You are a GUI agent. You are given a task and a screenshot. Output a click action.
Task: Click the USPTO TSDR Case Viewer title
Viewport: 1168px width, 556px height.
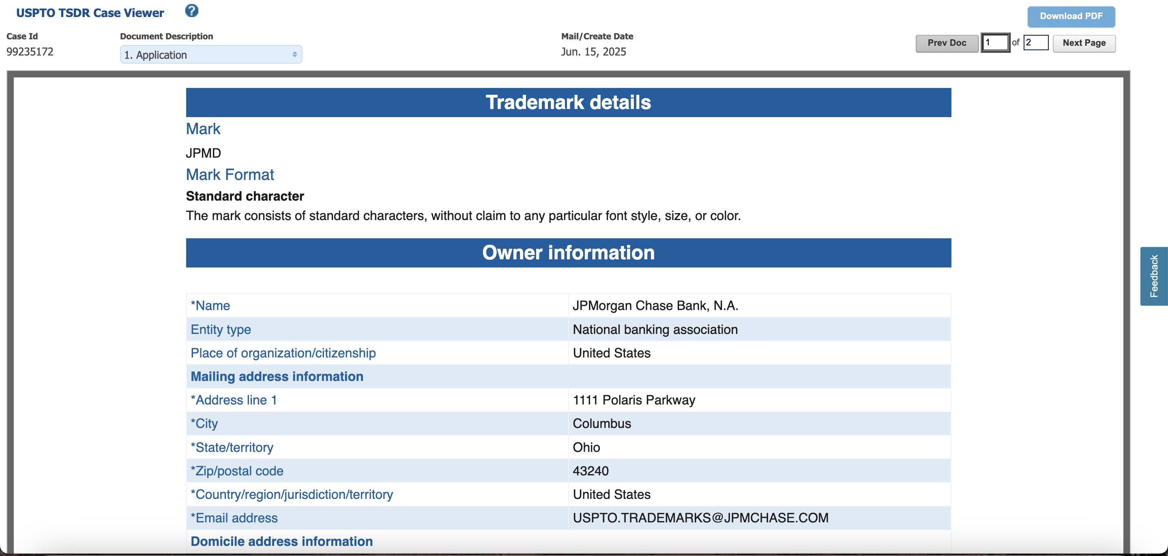pyautogui.click(x=90, y=13)
